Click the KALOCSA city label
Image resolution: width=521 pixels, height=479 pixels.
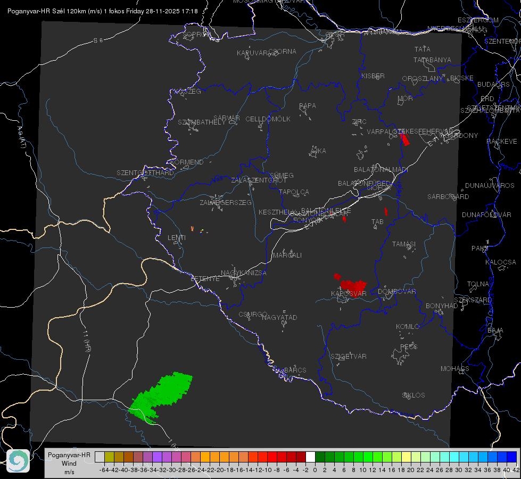(x=501, y=262)
